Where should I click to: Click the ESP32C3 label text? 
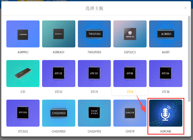pyautogui.click(x=130, y=52)
